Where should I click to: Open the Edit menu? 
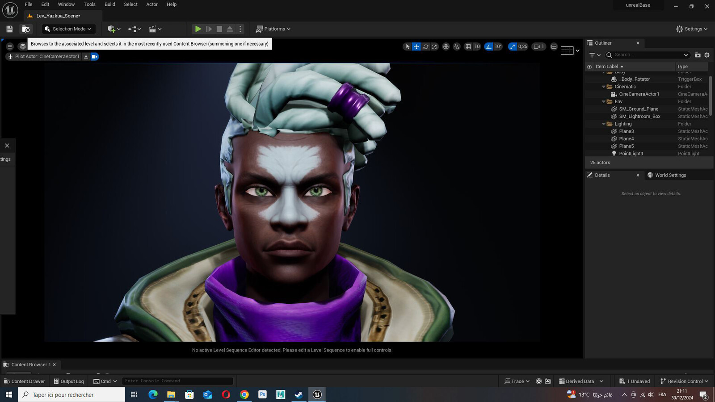click(x=45, y=4)
